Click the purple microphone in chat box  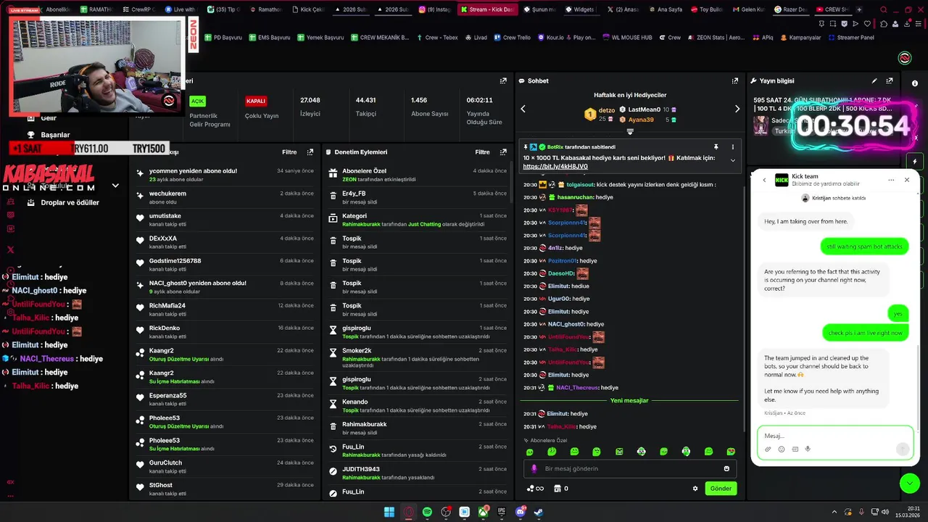pyautogui.click(x=534, y=468)
